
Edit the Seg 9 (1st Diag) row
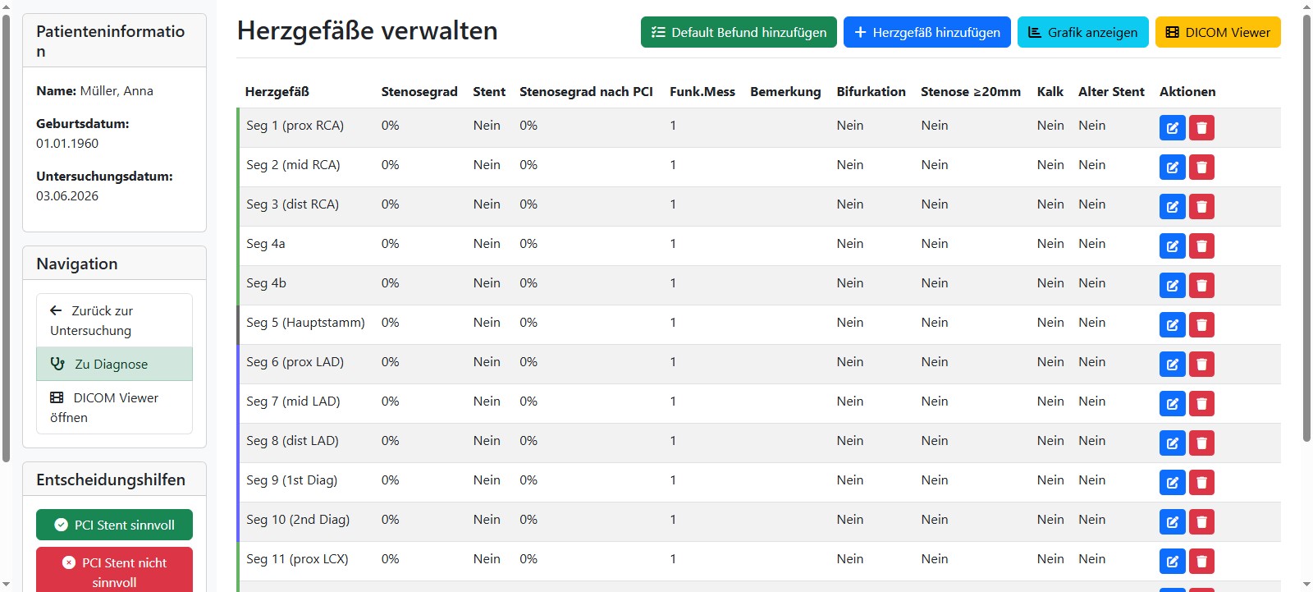pyautogui.click(x=1172, y=483)
